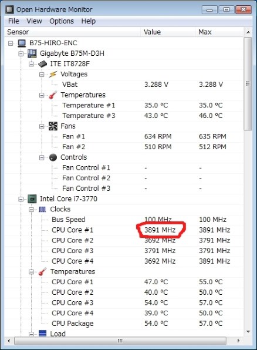This screenshot has width=257, height=350.
Task: Click the horizontal scrollbar thumb
Action: pyautogui.click(x=120, y=341)
